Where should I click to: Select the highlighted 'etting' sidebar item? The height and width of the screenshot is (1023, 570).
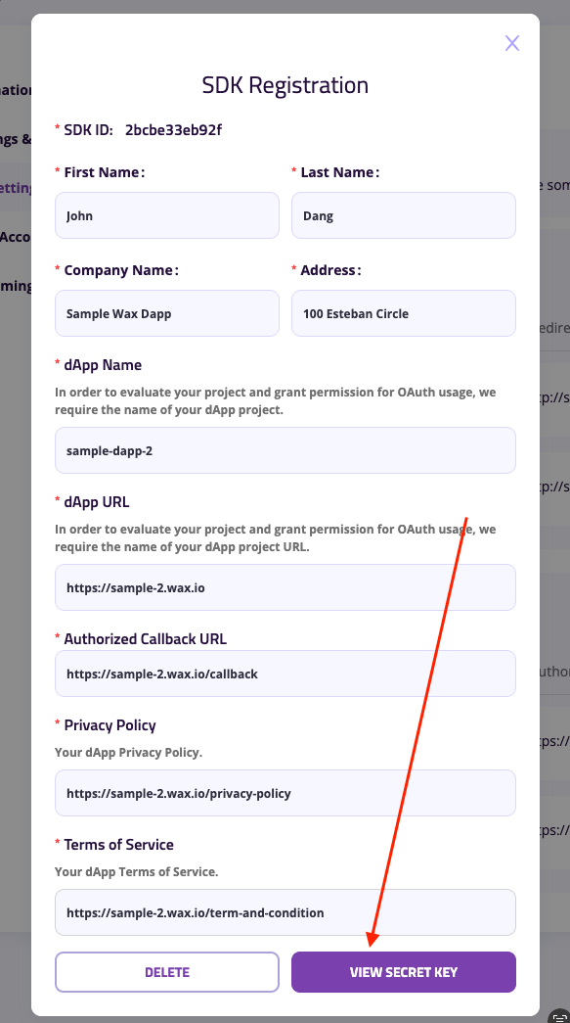[16, 187]
